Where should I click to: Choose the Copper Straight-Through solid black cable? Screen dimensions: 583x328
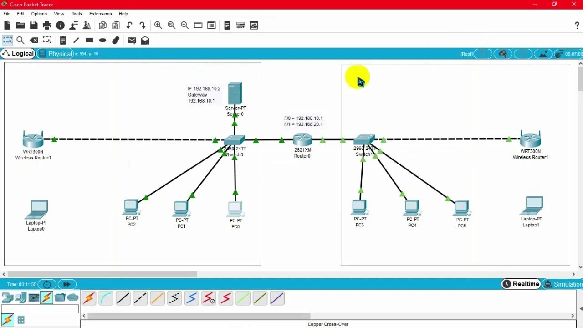(x=123, y=298)
